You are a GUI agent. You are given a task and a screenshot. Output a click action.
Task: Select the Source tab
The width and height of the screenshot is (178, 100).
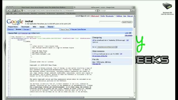[x=51, y=27]
